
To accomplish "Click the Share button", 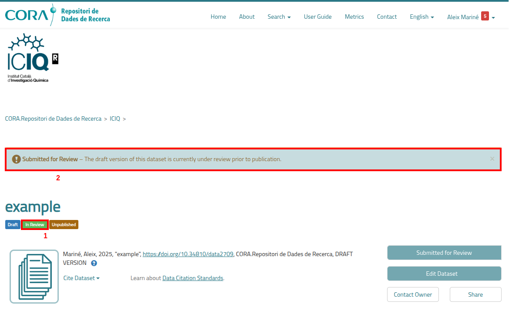I will (x=475, y=294).
